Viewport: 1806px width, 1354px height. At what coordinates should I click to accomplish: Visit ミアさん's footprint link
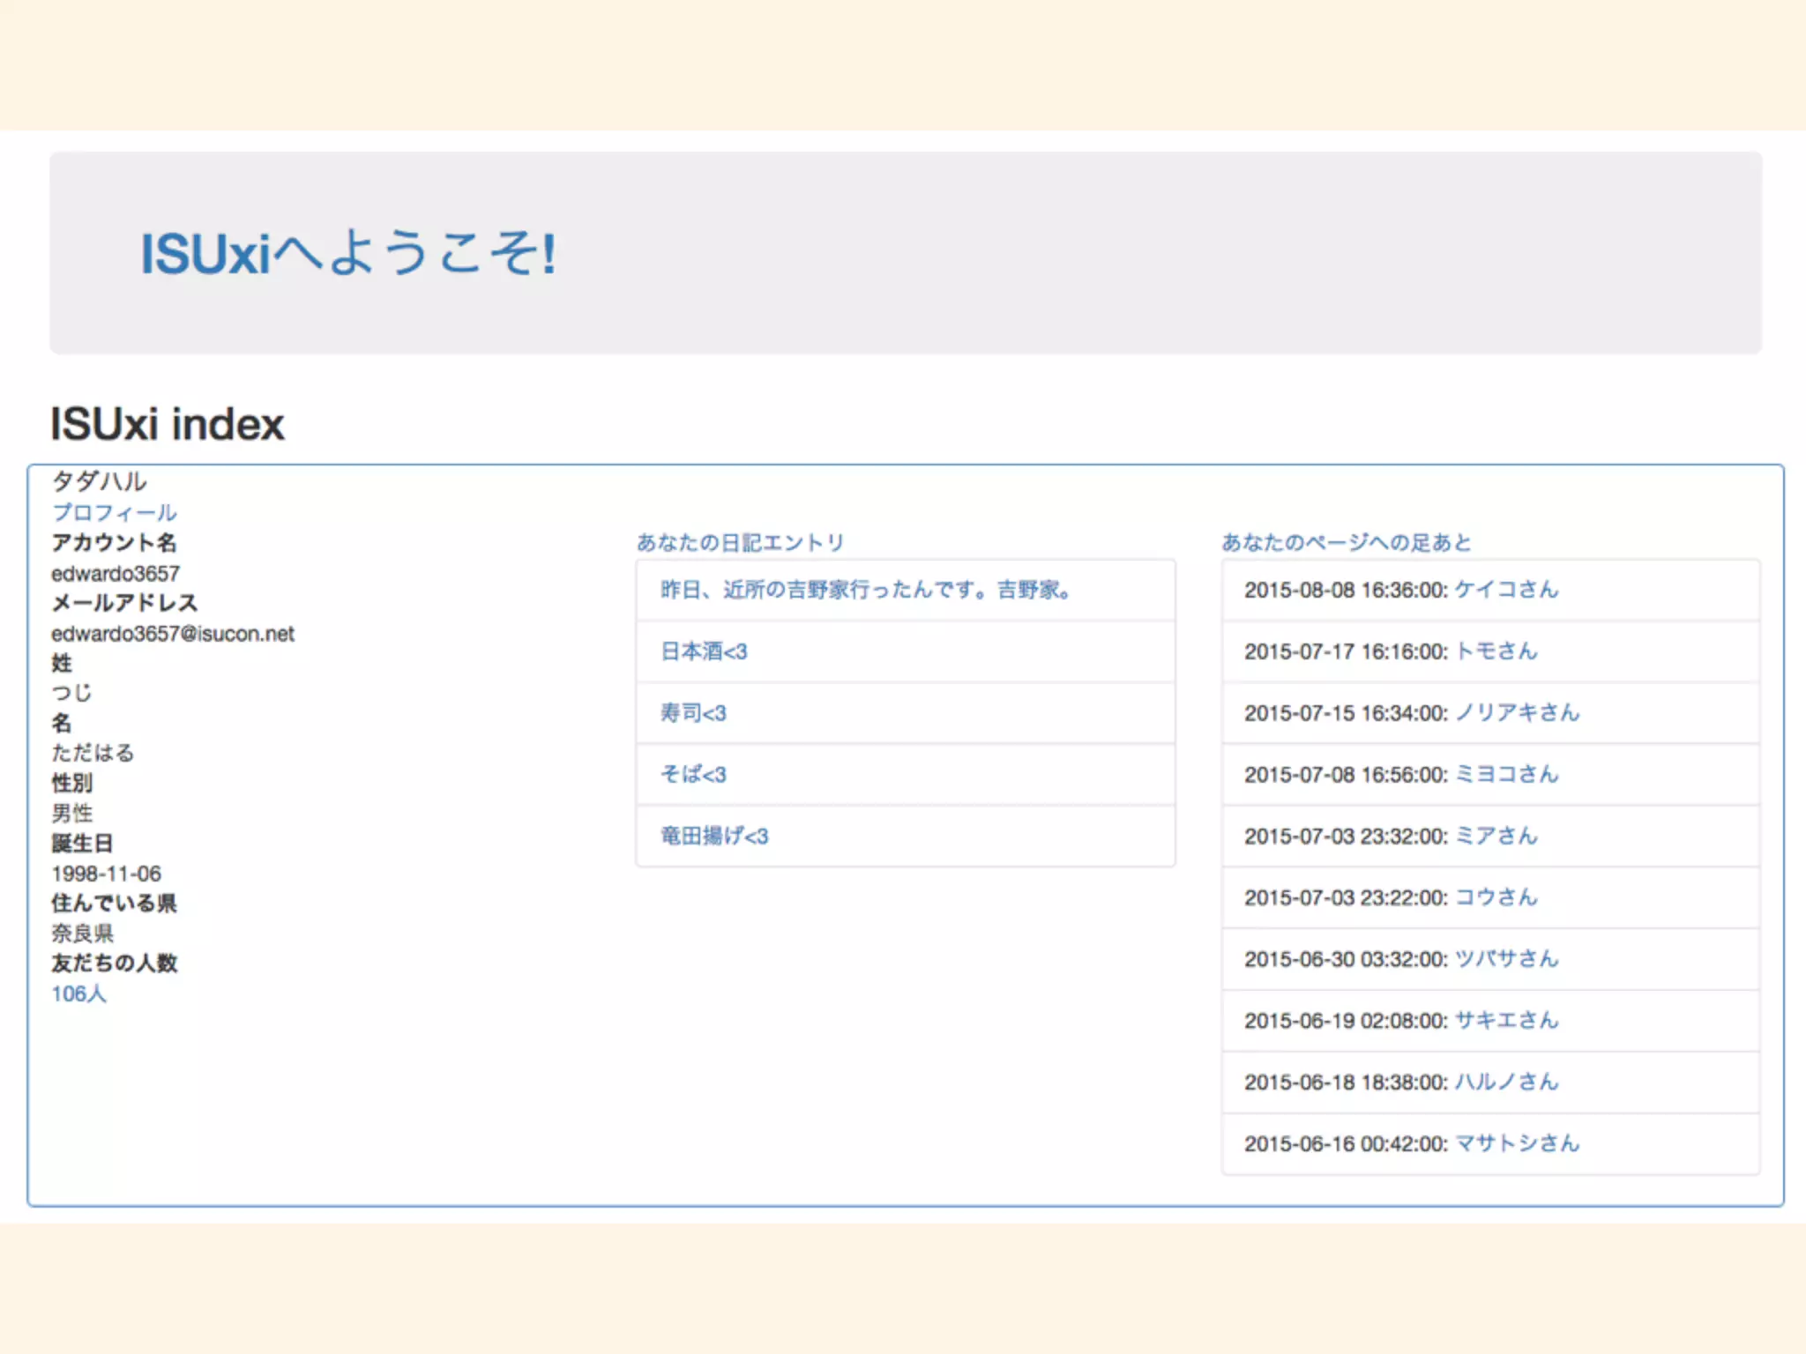point(1496,836)
